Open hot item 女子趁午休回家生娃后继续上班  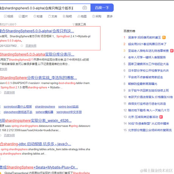coord(148,90)
